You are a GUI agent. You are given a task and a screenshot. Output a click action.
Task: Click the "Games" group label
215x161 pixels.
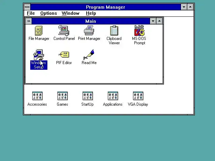(62, 104)
